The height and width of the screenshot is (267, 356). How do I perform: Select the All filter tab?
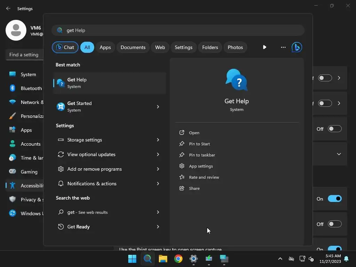point(87,47)
